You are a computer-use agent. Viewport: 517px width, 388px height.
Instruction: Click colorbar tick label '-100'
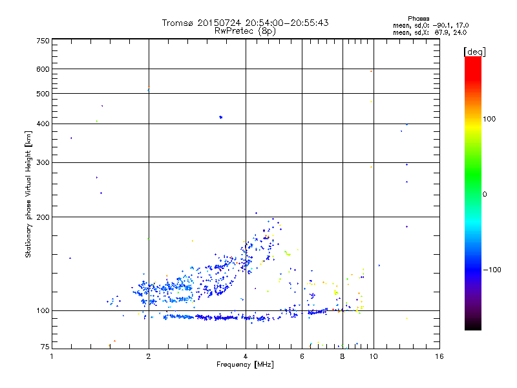tap(492, 270)
